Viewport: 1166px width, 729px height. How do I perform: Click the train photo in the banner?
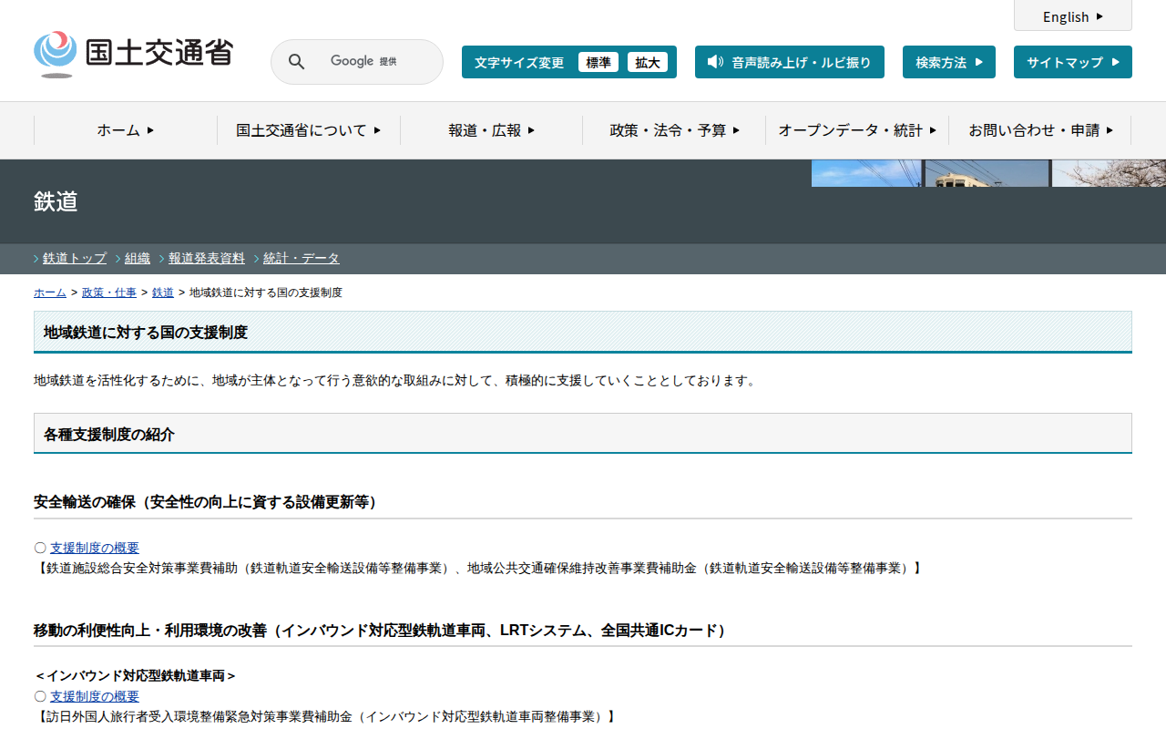(x=986, y=173)
